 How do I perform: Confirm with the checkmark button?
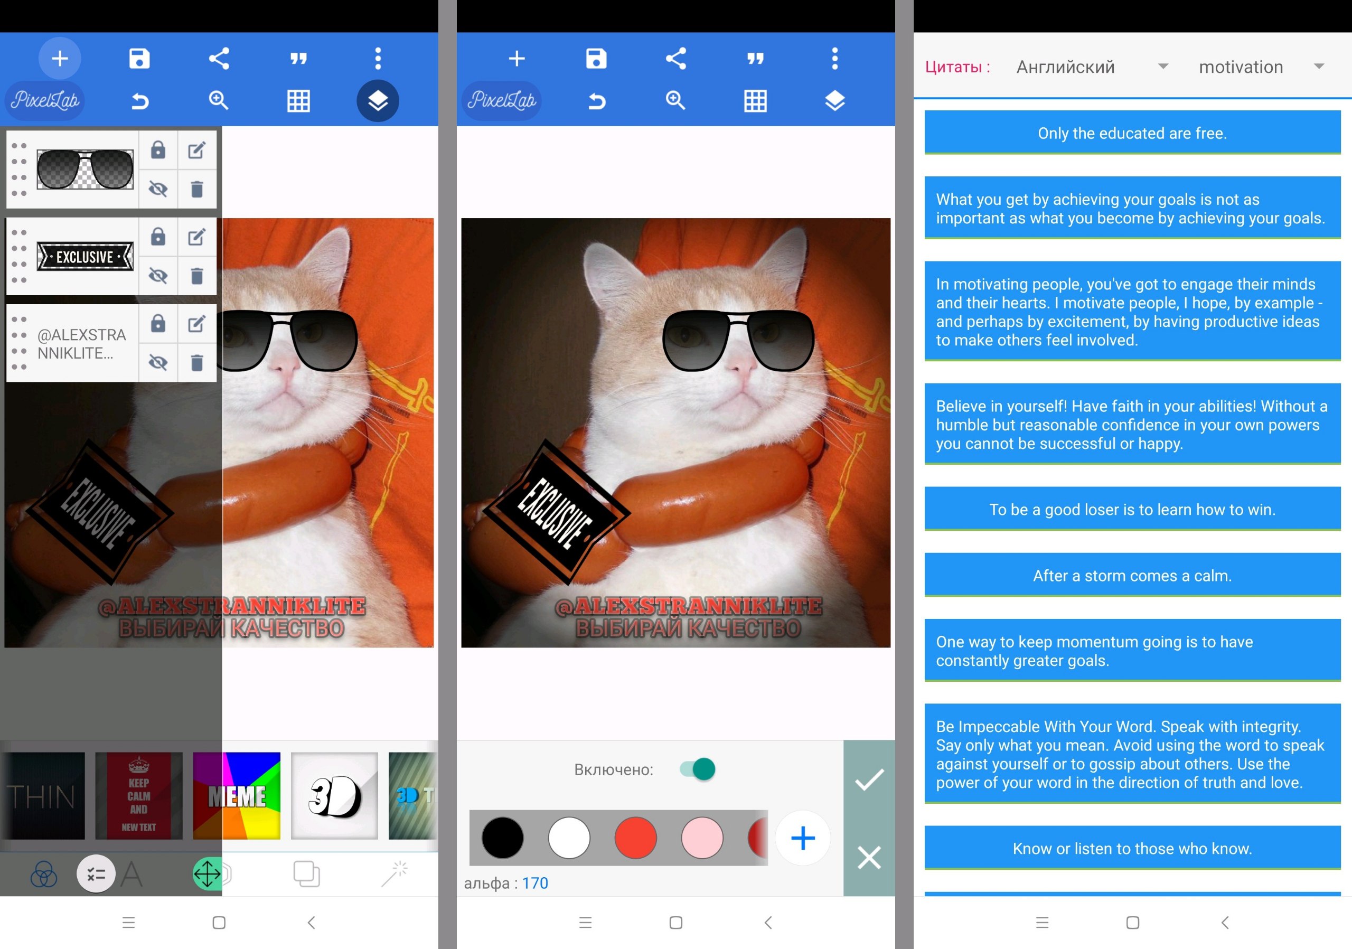coord(869,779)
